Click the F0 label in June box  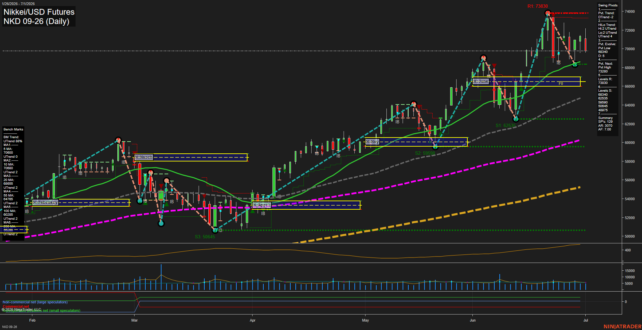(x=561, y=84)
